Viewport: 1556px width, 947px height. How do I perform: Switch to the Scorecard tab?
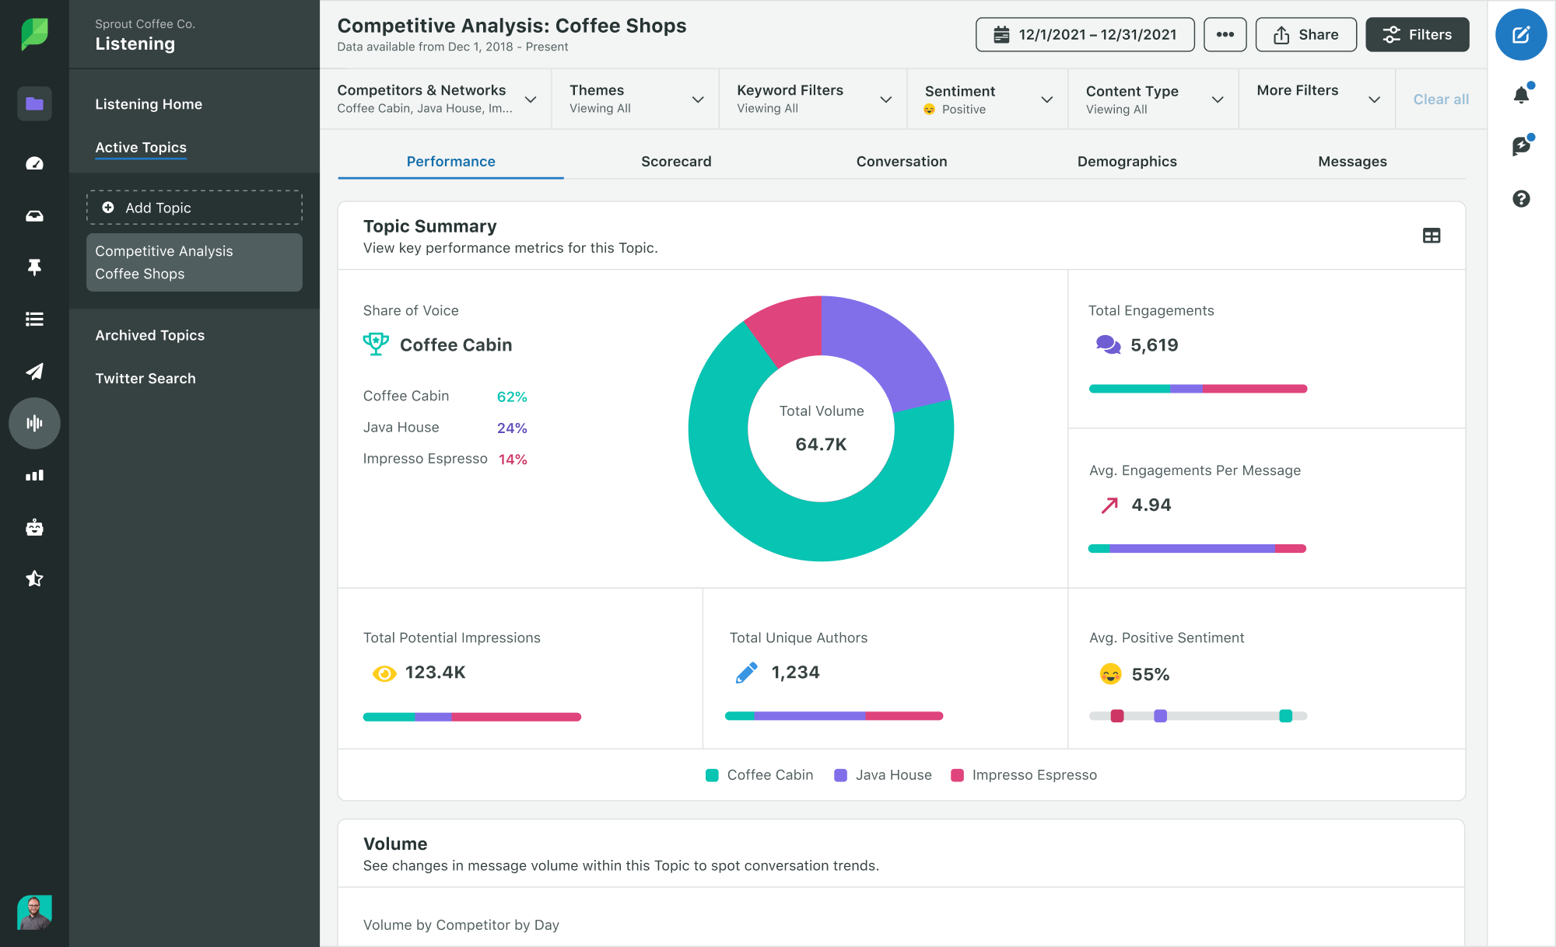pyautogui.click(x=676, y=161)
